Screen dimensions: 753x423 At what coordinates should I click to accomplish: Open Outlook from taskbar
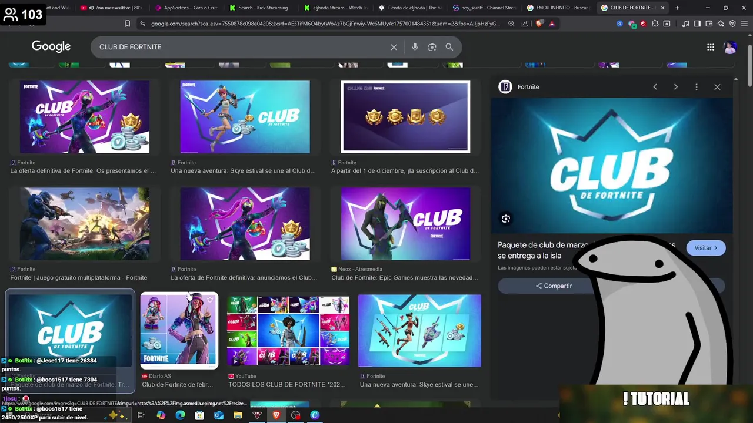pyautogui.click(x=219, y=415)
